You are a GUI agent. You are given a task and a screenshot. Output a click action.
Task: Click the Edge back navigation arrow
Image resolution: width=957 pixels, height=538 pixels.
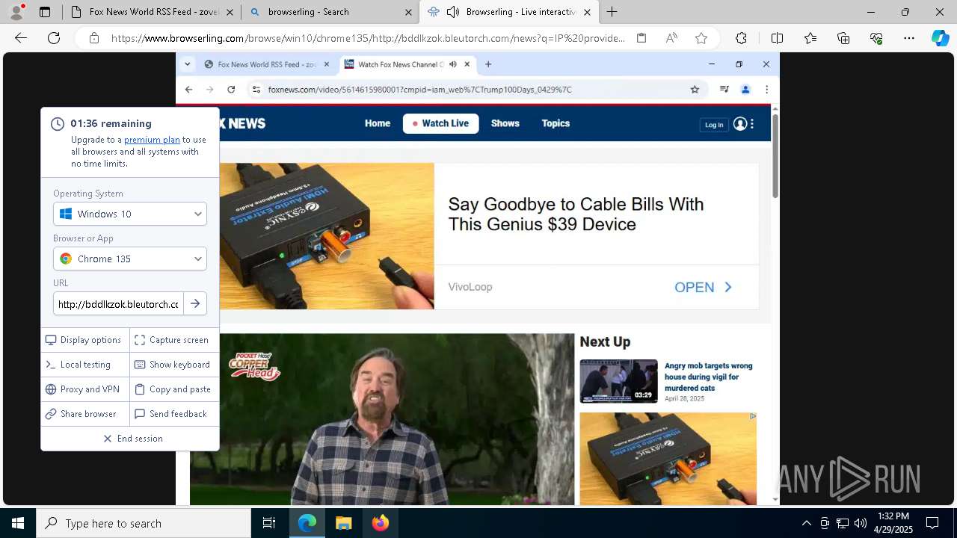click(x=21, y=38)
